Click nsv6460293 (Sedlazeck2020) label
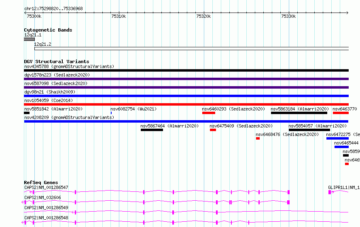 point(233,109)
